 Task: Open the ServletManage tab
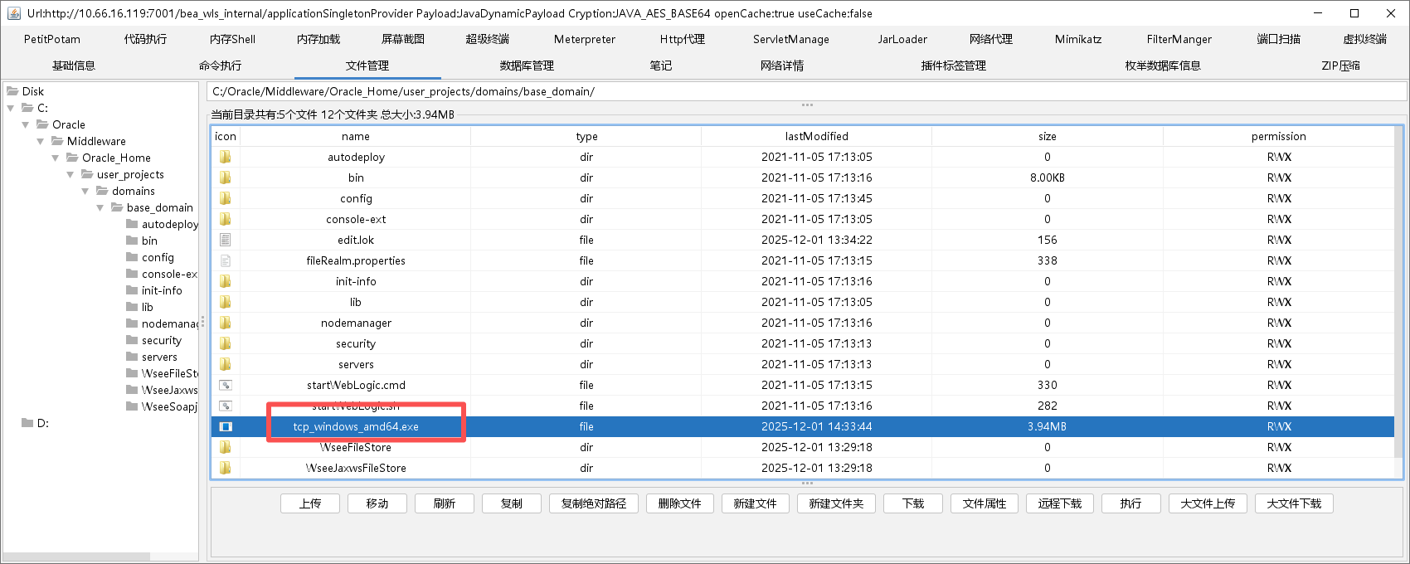click(791, 39)
